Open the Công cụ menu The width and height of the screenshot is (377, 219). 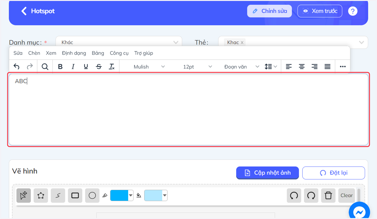coord(119,53)
